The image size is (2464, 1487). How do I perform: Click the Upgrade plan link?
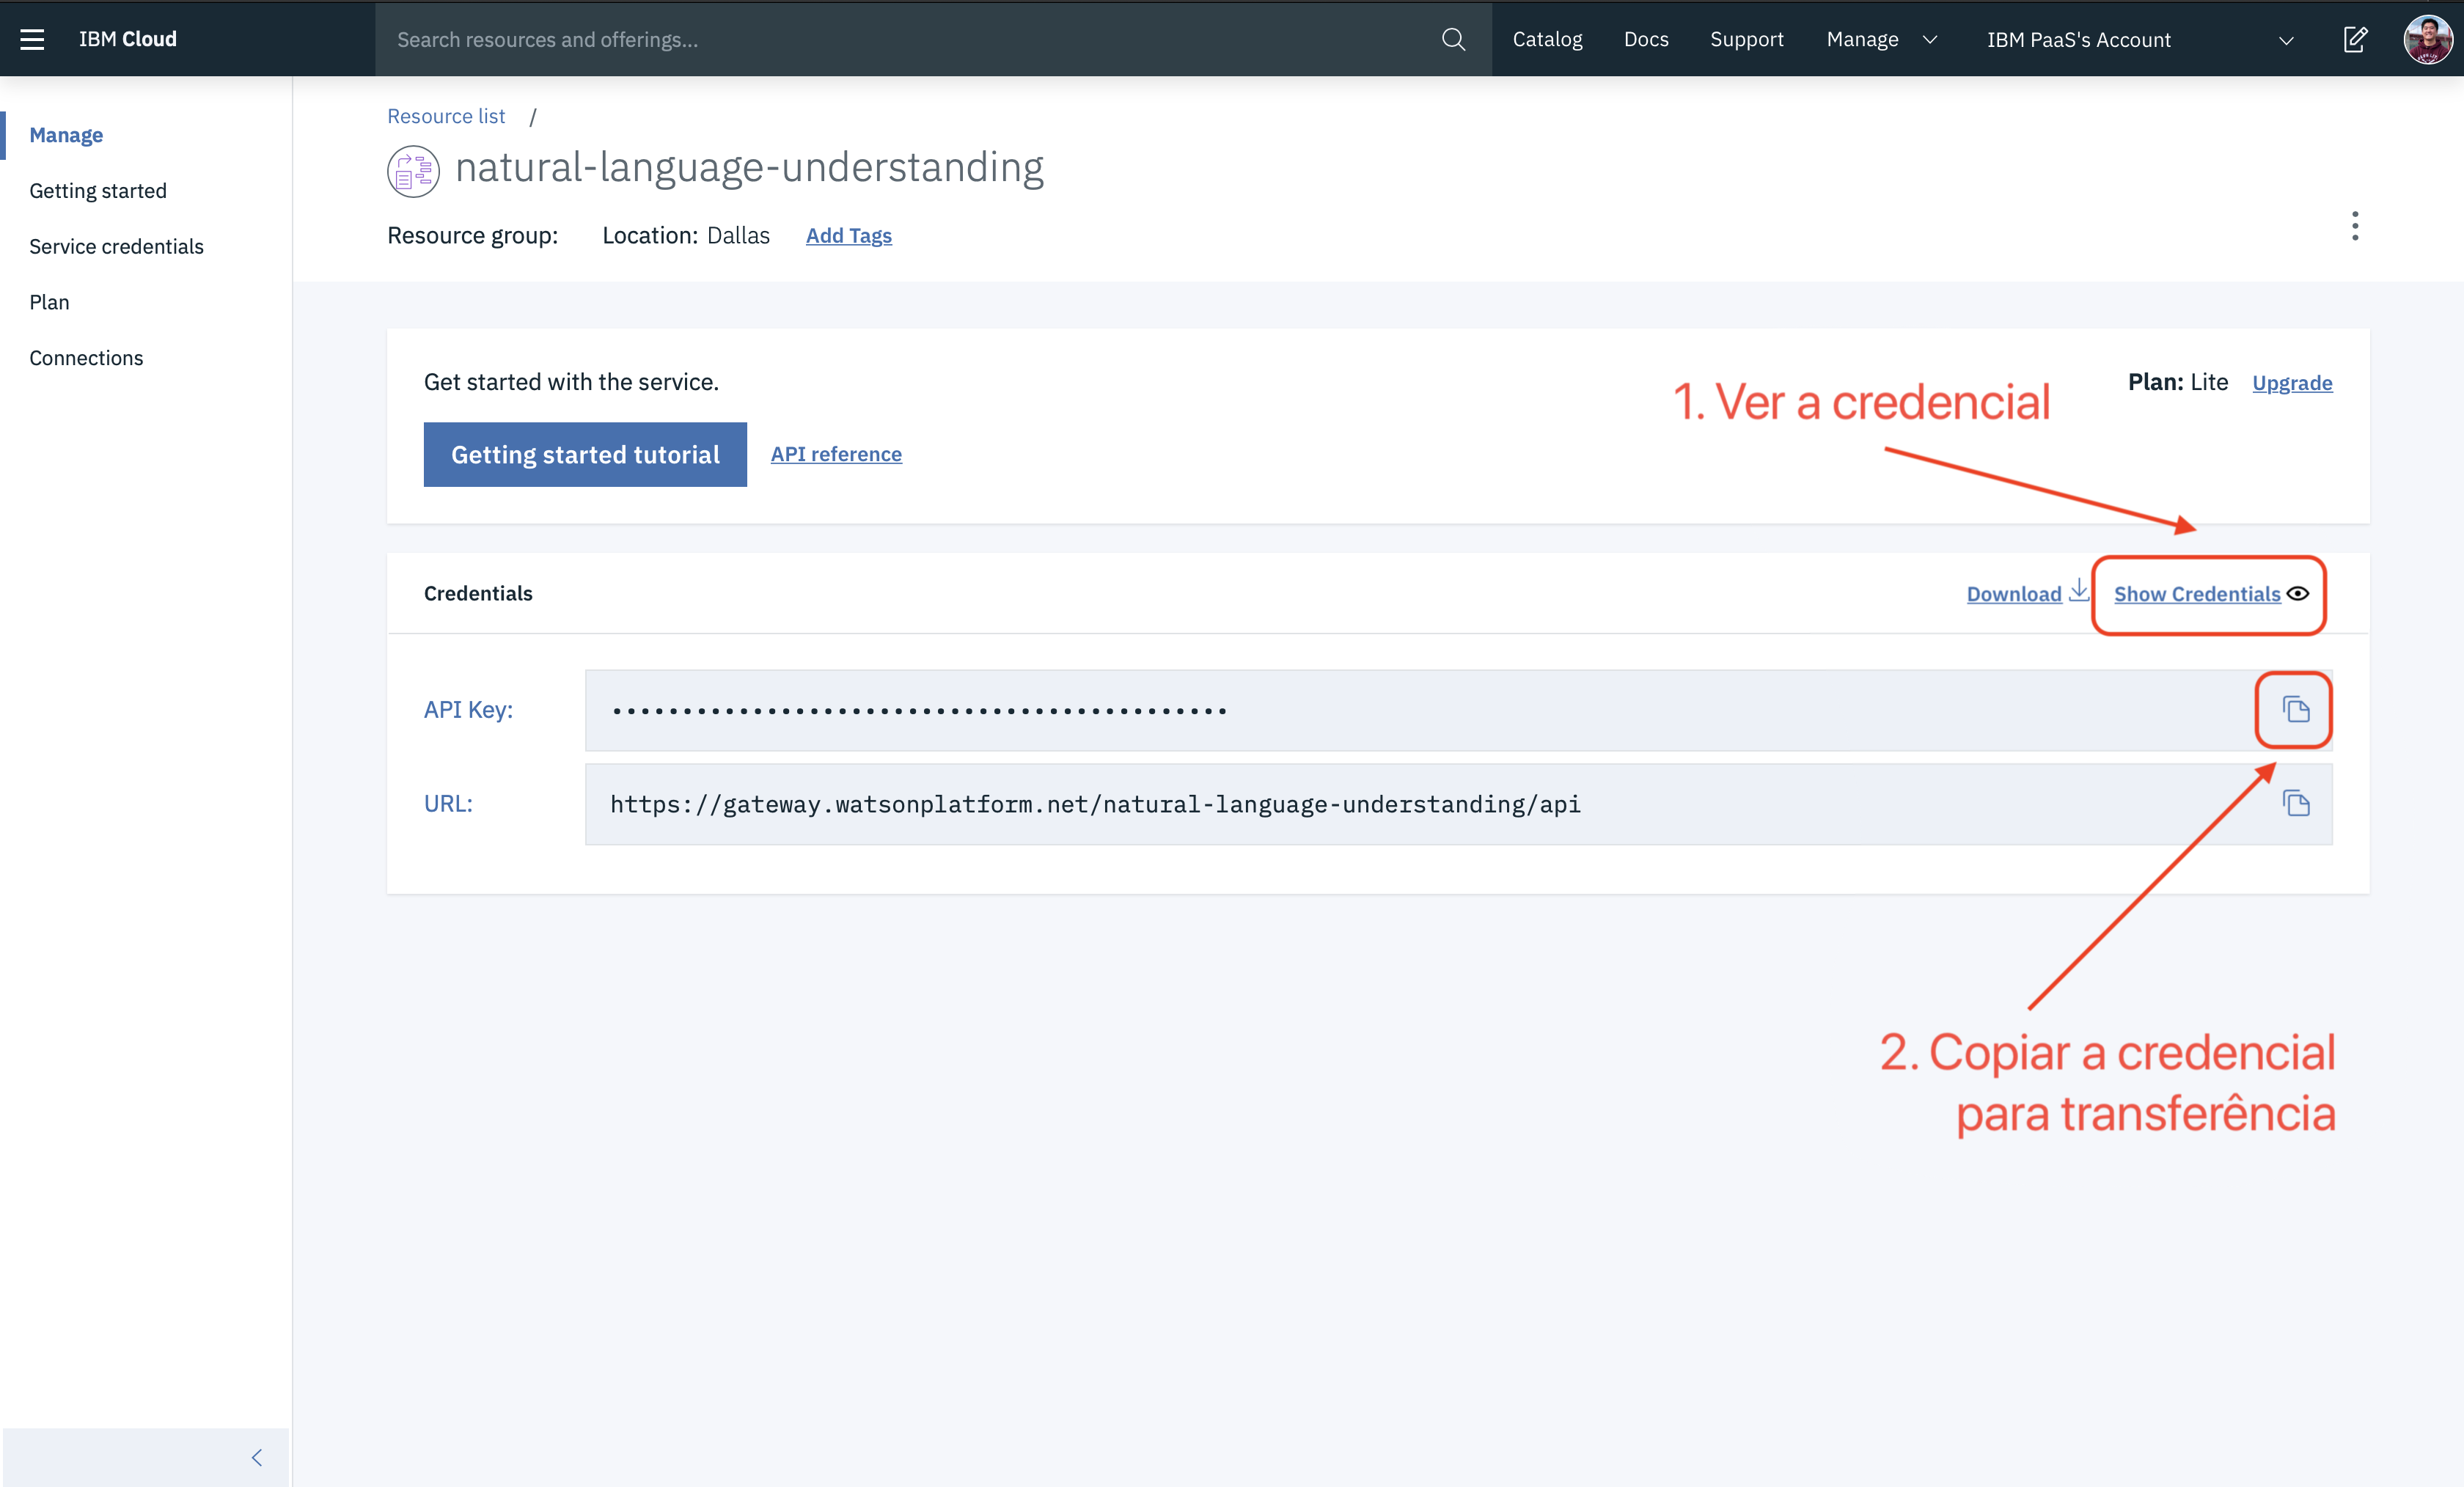point(2292,383)
